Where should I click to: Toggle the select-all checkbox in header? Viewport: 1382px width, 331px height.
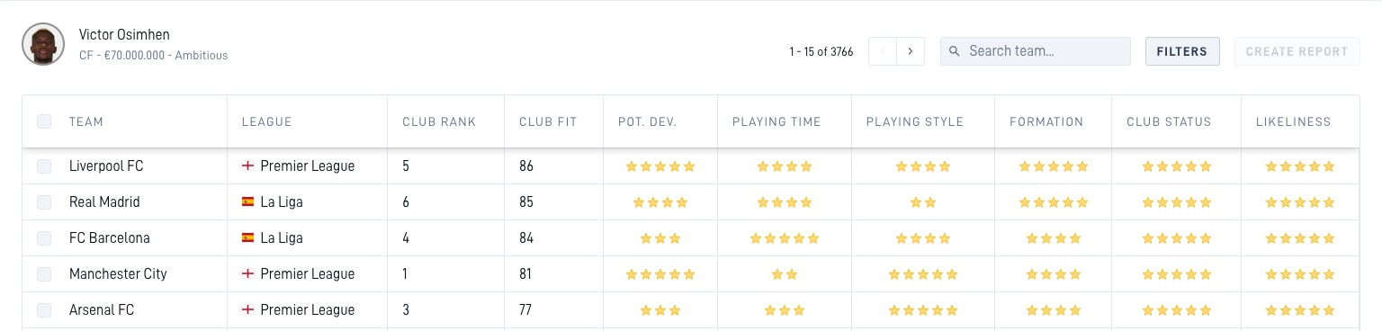(44, 121)
